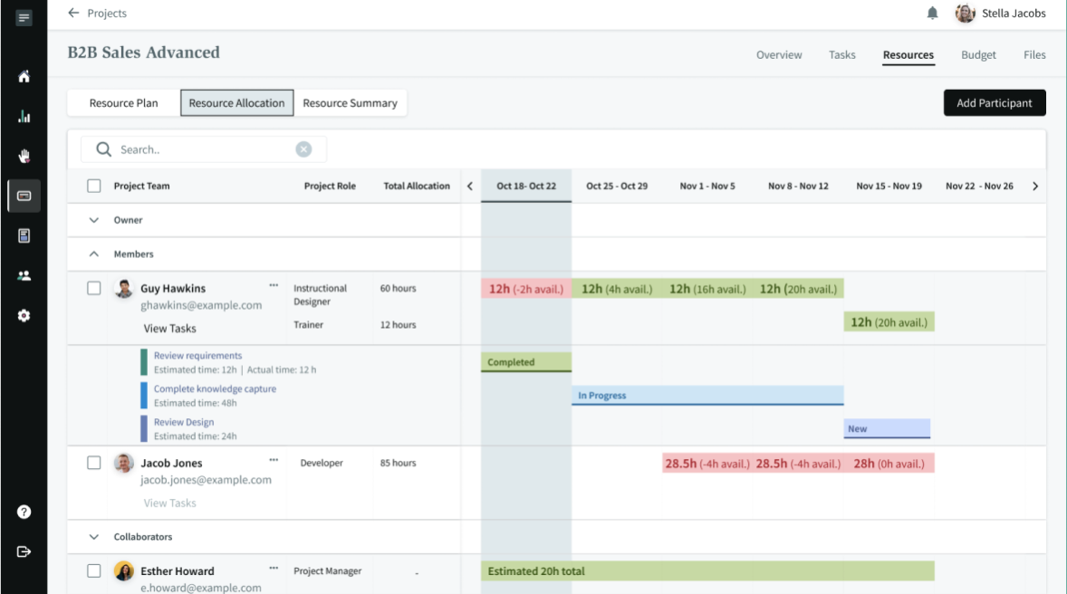Open Guy Hawkins' View Tasks link
The image size is (1067, 594).
pyautogui.click(x=169, y=329)
